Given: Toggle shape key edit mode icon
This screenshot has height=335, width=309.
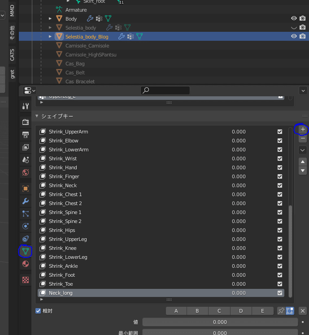Looking at the screenshot, I should (x=290, y=311).
